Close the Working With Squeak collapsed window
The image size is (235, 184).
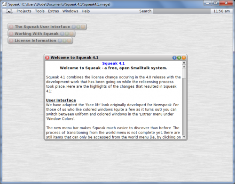(x=11, y=33)
